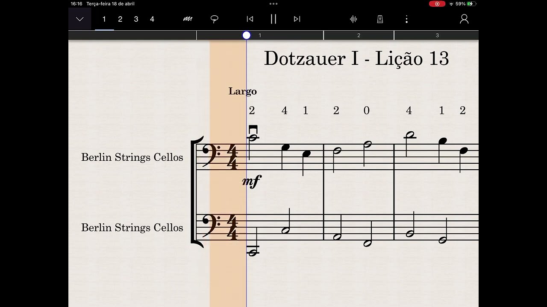
Task: Select the first fingering number 2 above the opening note
Action: pos(252,111)
